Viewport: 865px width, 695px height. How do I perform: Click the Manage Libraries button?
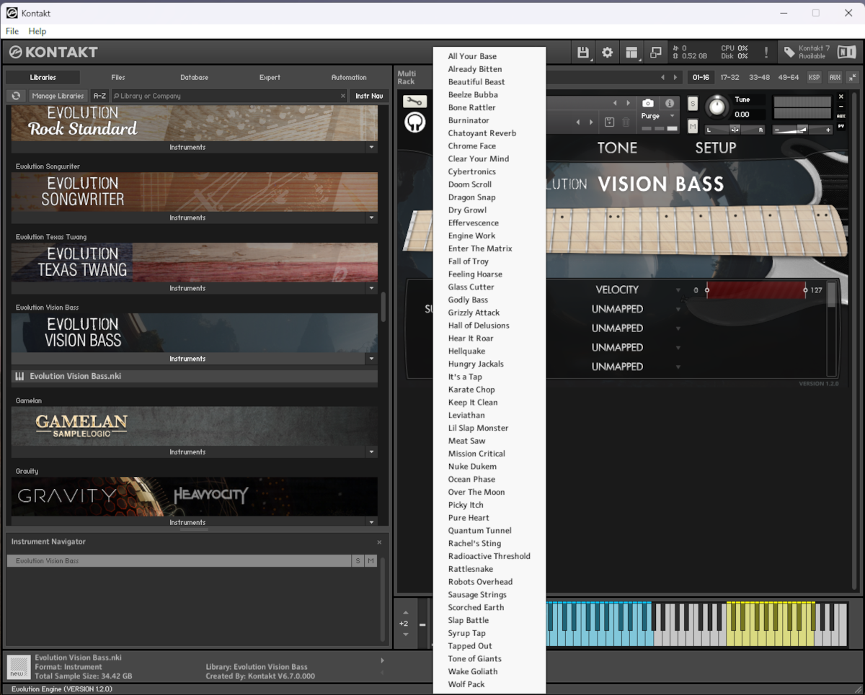tap(58, 96)
